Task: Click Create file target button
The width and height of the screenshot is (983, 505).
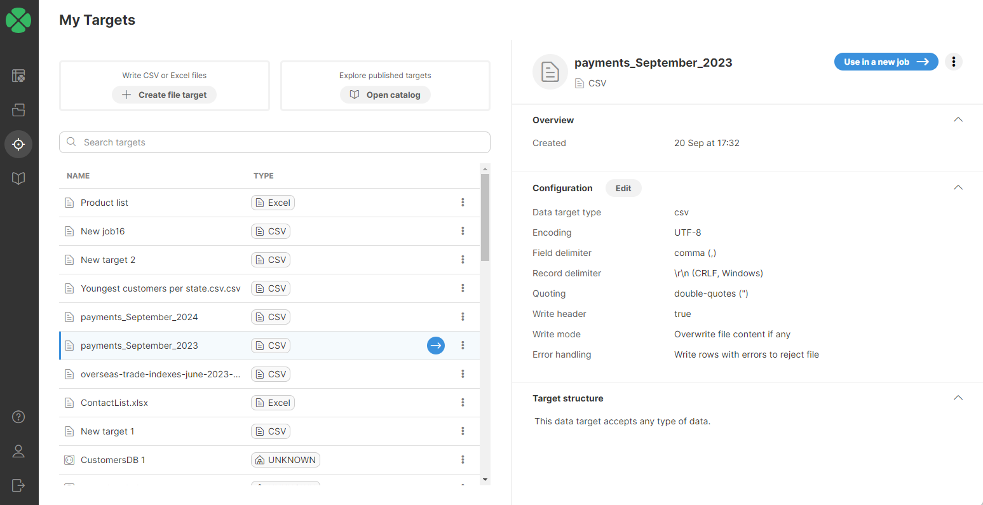Action: pos(165,95)
